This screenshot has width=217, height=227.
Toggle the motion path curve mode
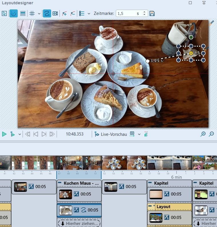pos(13,13)
